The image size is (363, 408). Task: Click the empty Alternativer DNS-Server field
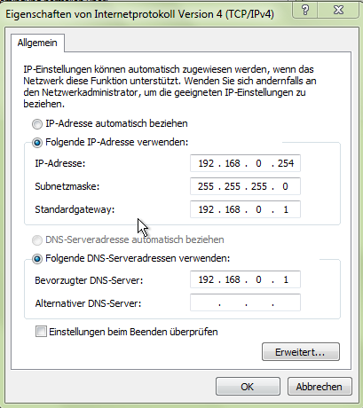pos(245,302)
